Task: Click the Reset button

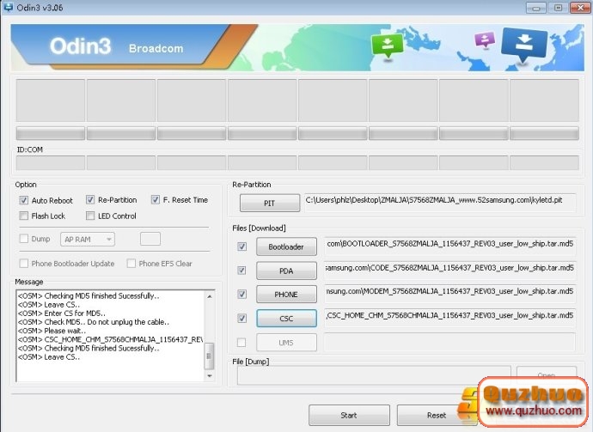Action: click(x=437, y=415)
